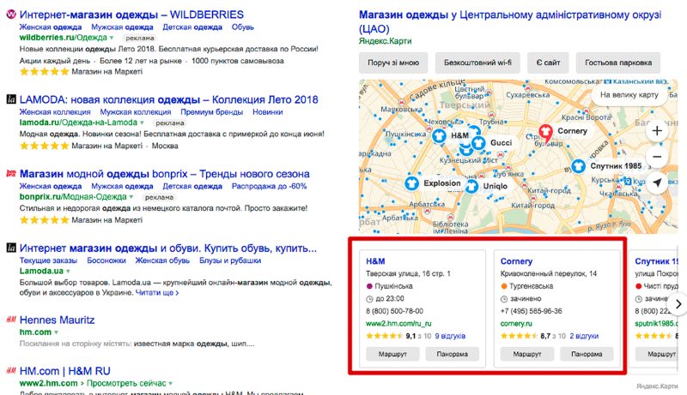Select the H&M map marker
This screenshot has height=395, width=687.
coord(439,136)
